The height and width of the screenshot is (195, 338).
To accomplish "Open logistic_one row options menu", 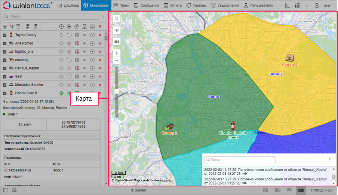I will click(92, 52).
